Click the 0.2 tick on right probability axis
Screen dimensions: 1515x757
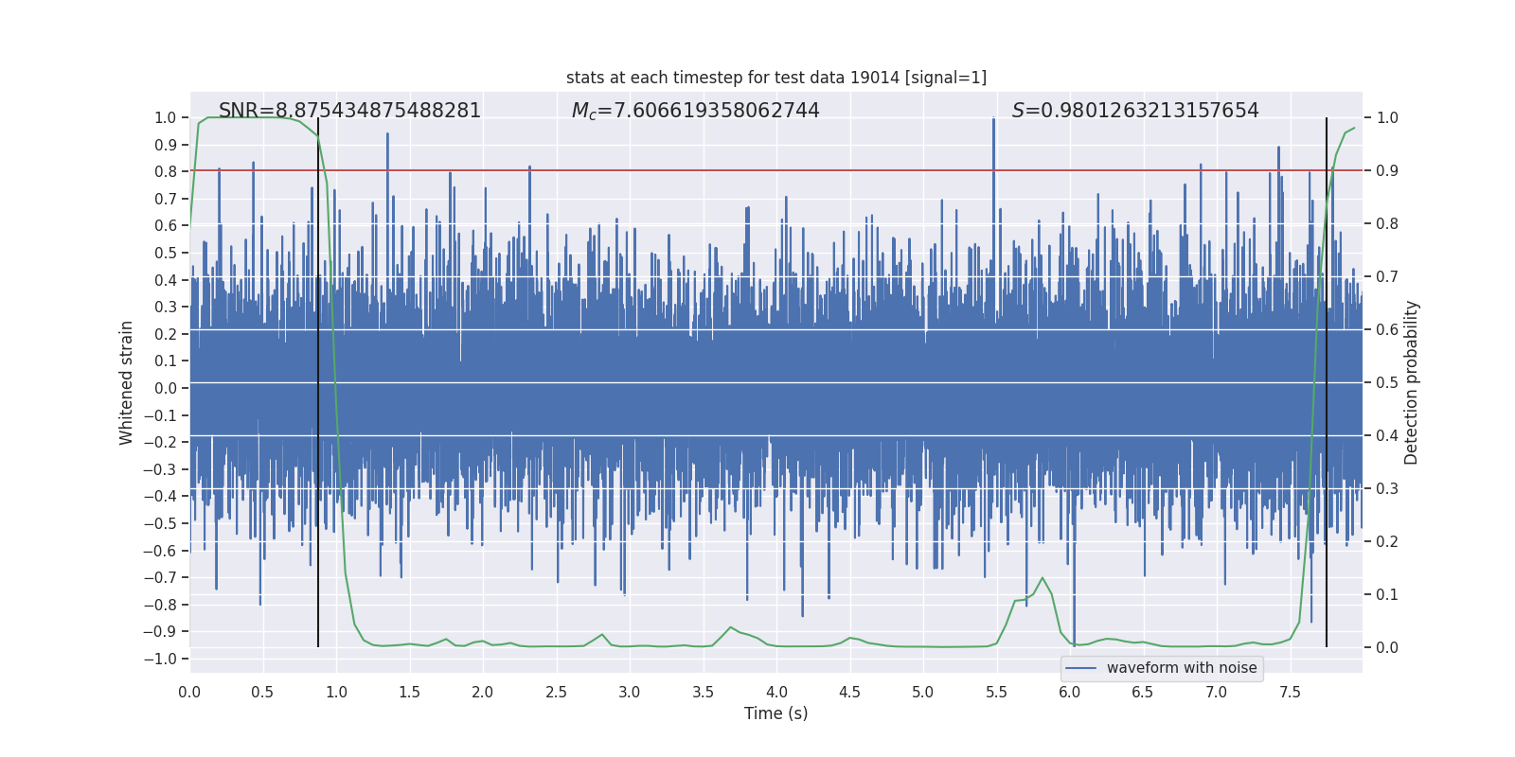[1387, 541]
